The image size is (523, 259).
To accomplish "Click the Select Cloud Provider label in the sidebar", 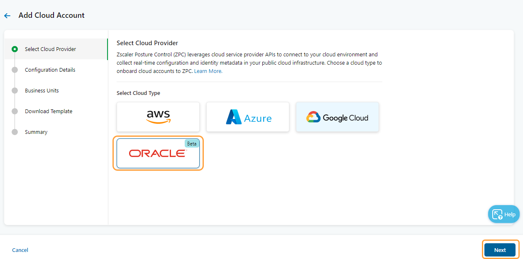I will click(x=51, y=49).
